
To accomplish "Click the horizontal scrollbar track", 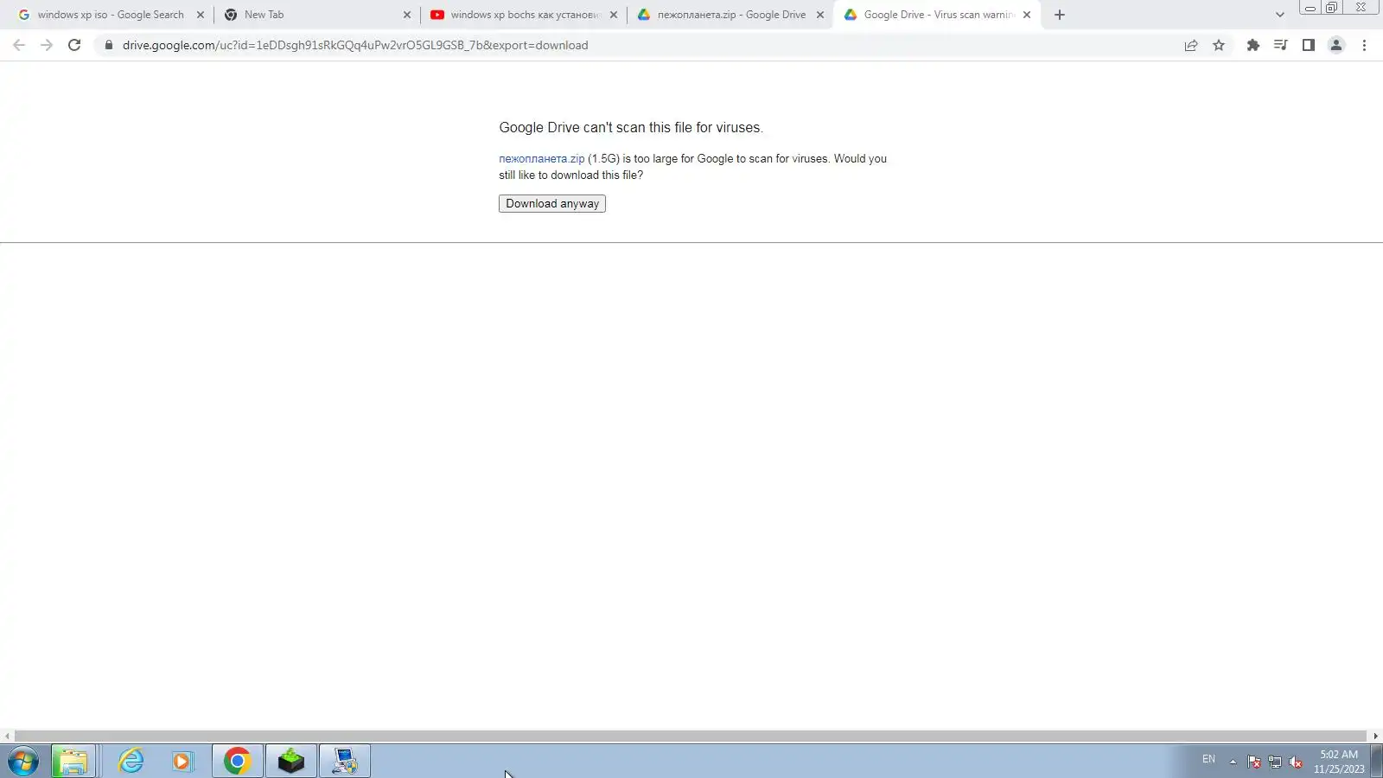I will [x=691, y=737].
